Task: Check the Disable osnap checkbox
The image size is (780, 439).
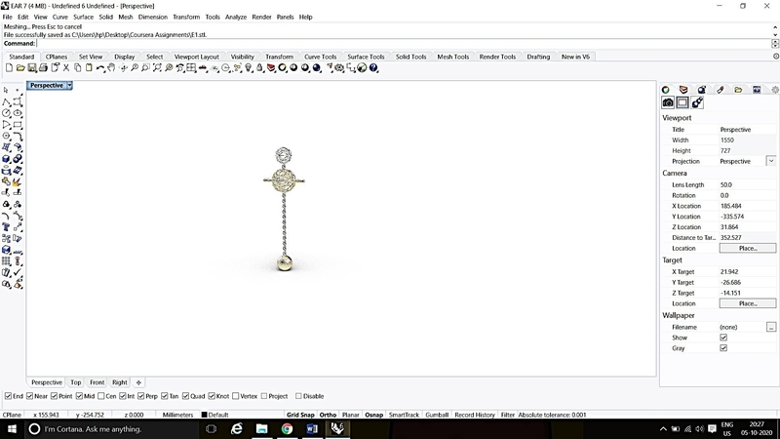Action: (298, 396)
